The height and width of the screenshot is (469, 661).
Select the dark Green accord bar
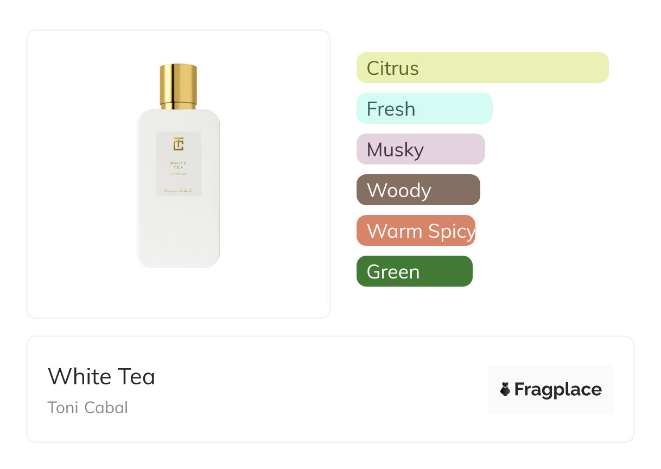[414, 271]
